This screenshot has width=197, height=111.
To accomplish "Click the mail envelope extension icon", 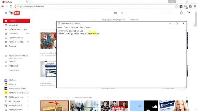I will (190, 6).
